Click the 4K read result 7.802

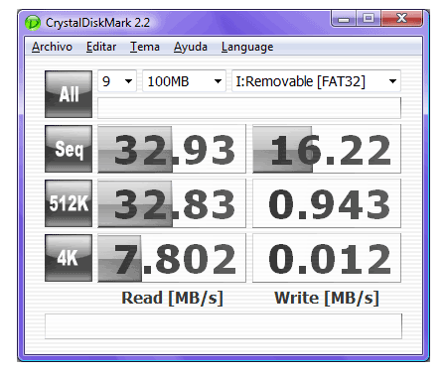click(x=172, y=258)
